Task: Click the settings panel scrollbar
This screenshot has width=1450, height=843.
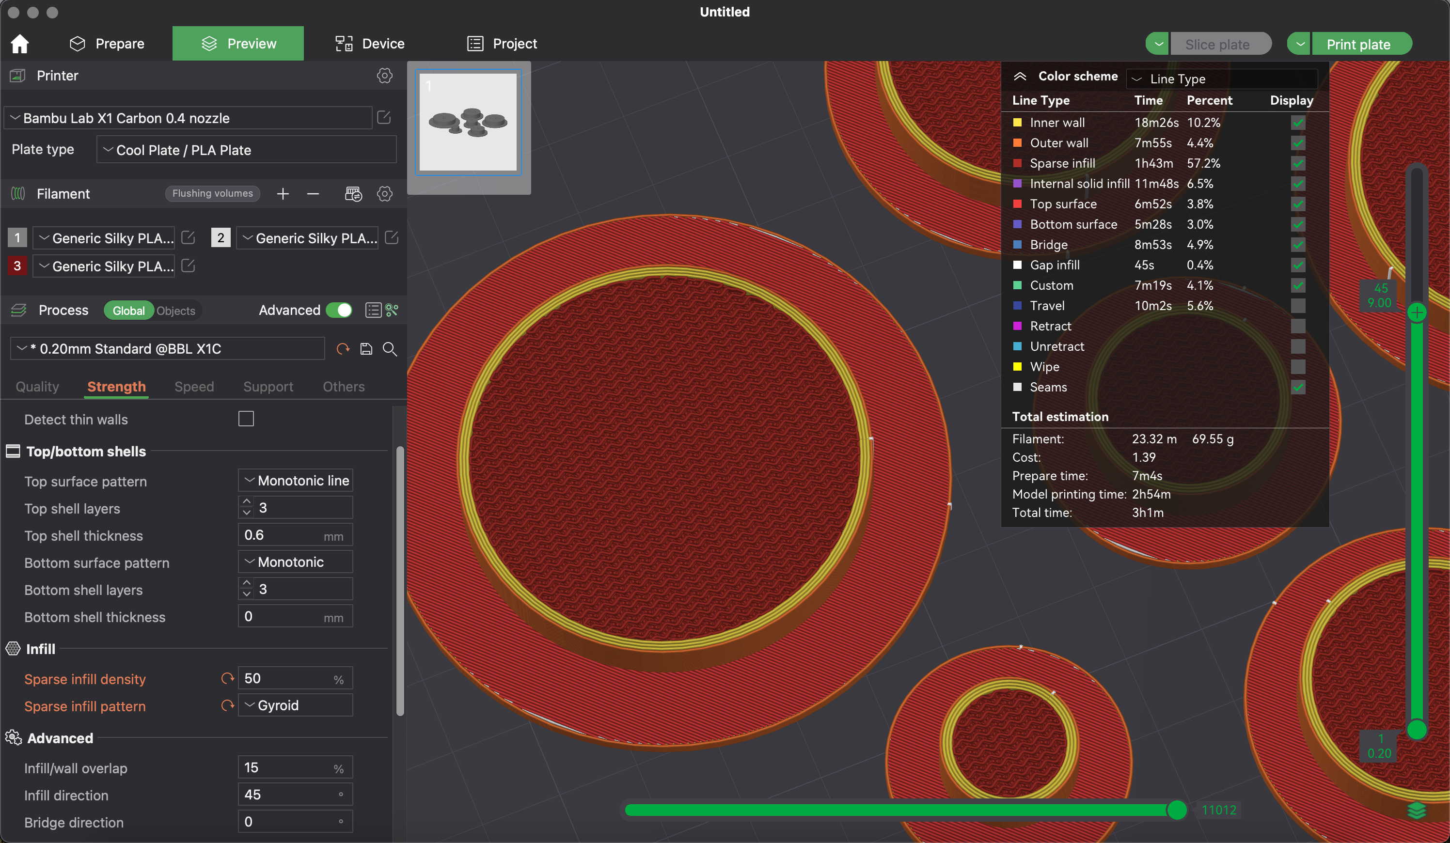Action: [400, 581]
